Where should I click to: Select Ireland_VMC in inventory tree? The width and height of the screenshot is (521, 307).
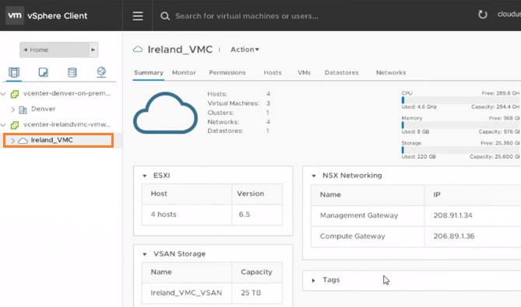point(52,140)
